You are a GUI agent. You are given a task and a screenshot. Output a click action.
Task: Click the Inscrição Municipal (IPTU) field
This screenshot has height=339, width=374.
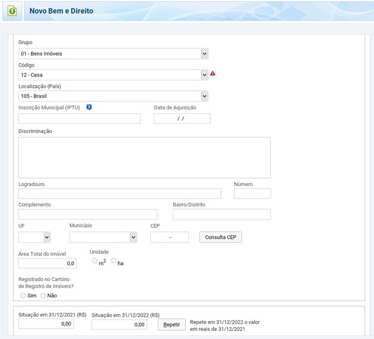pyautogui.click(x=79, y=118)
